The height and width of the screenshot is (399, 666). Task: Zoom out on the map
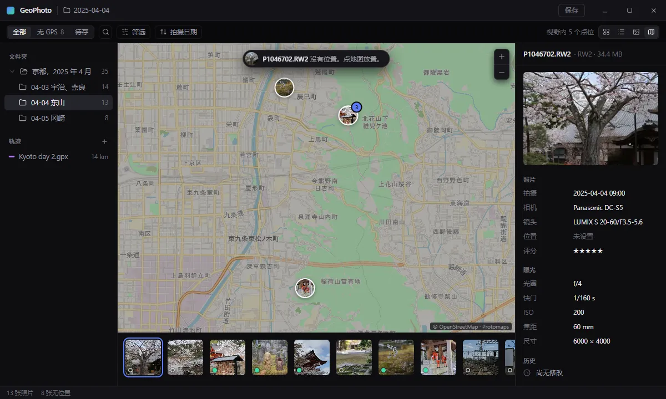coord(502,72)
